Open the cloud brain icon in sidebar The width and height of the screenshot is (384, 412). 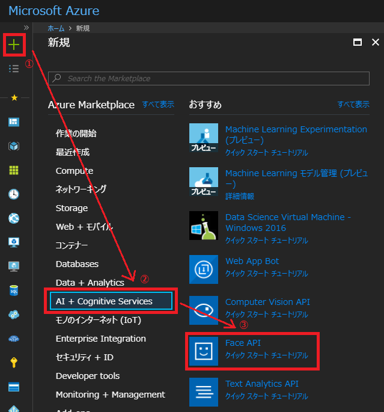(x=14, y=339)
